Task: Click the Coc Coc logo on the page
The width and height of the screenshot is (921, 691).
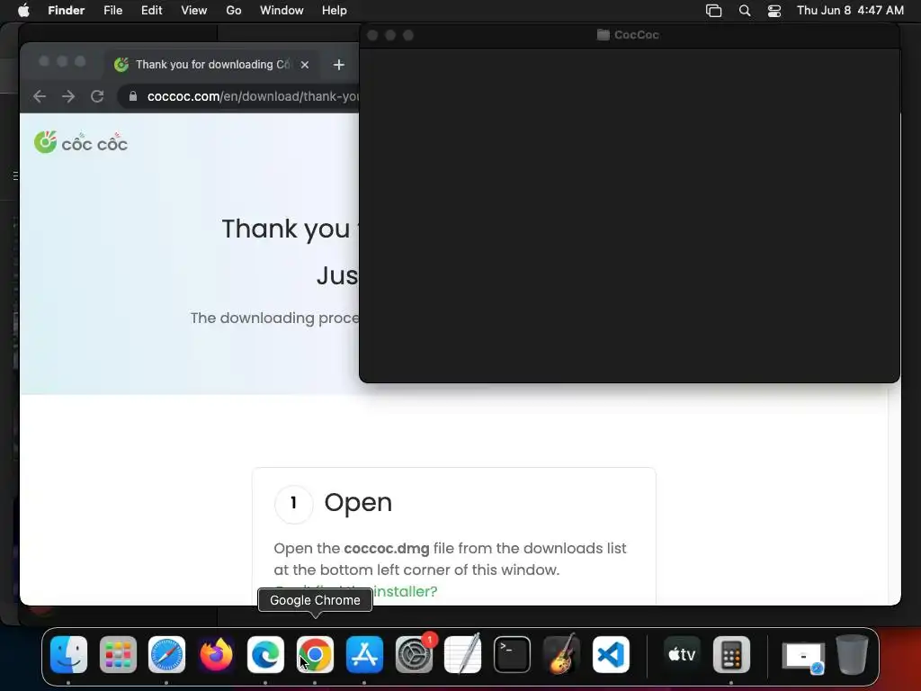Action: (x=80, y=142)
